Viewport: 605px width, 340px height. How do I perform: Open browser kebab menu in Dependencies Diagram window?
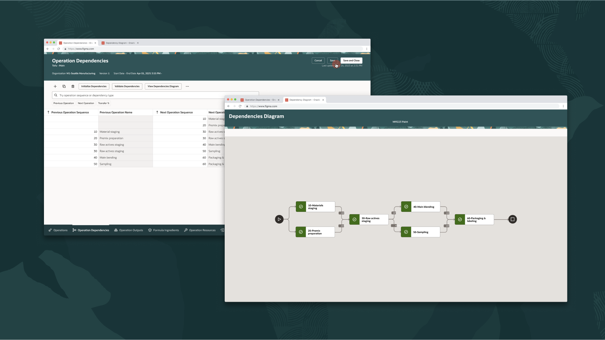563,106
